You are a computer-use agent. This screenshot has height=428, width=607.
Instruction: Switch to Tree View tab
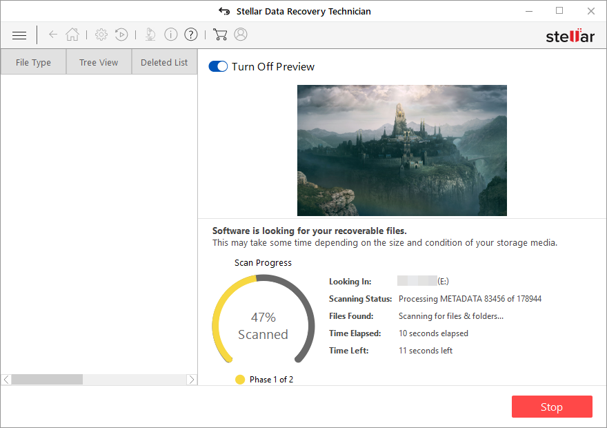99,62
